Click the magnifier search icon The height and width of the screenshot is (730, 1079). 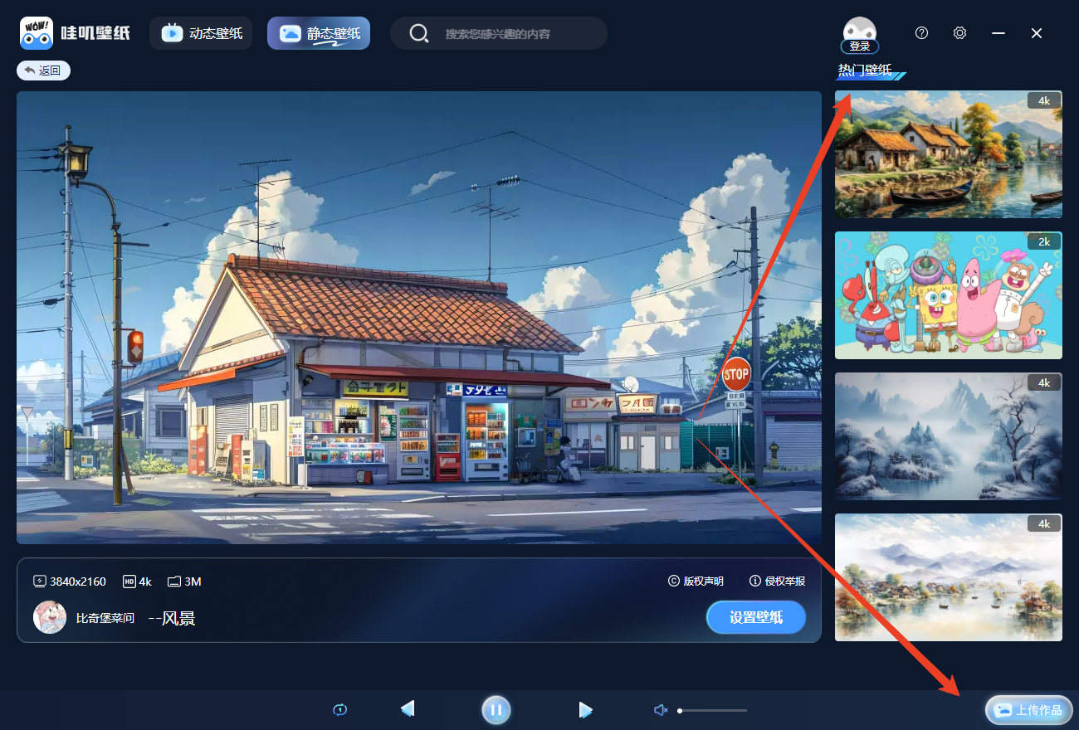pyautogui.click(x=419, y=34)
